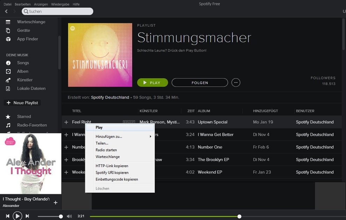Click the search field Suchen
Image resolution: width=346 pixels, height=220 pixels.
point(57,11)
